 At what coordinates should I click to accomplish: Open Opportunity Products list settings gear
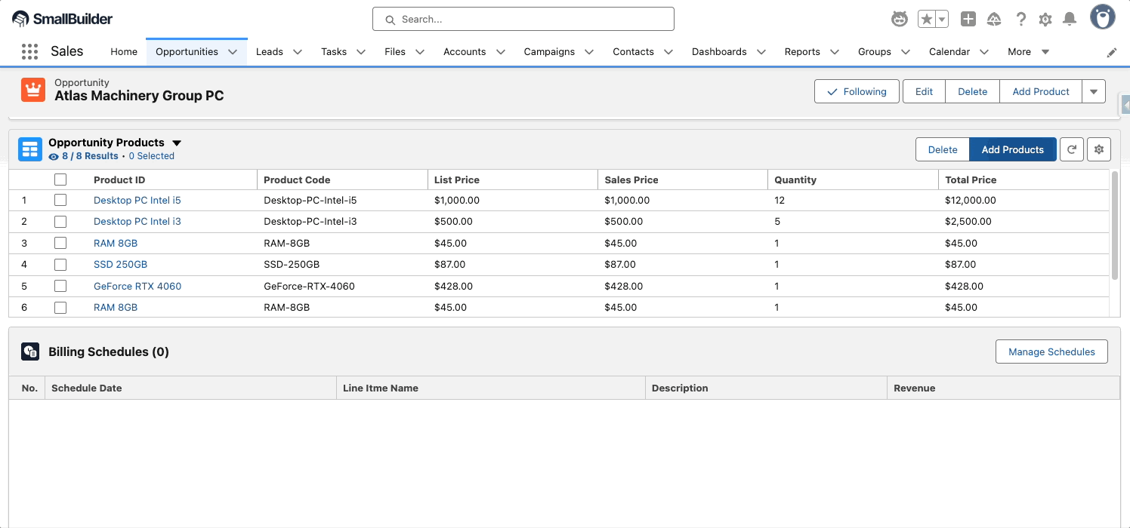point(1099,149)
